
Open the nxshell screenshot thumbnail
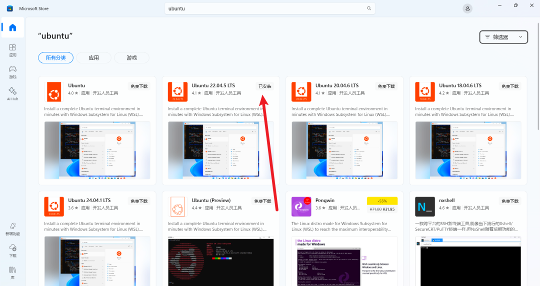[468, 261]
